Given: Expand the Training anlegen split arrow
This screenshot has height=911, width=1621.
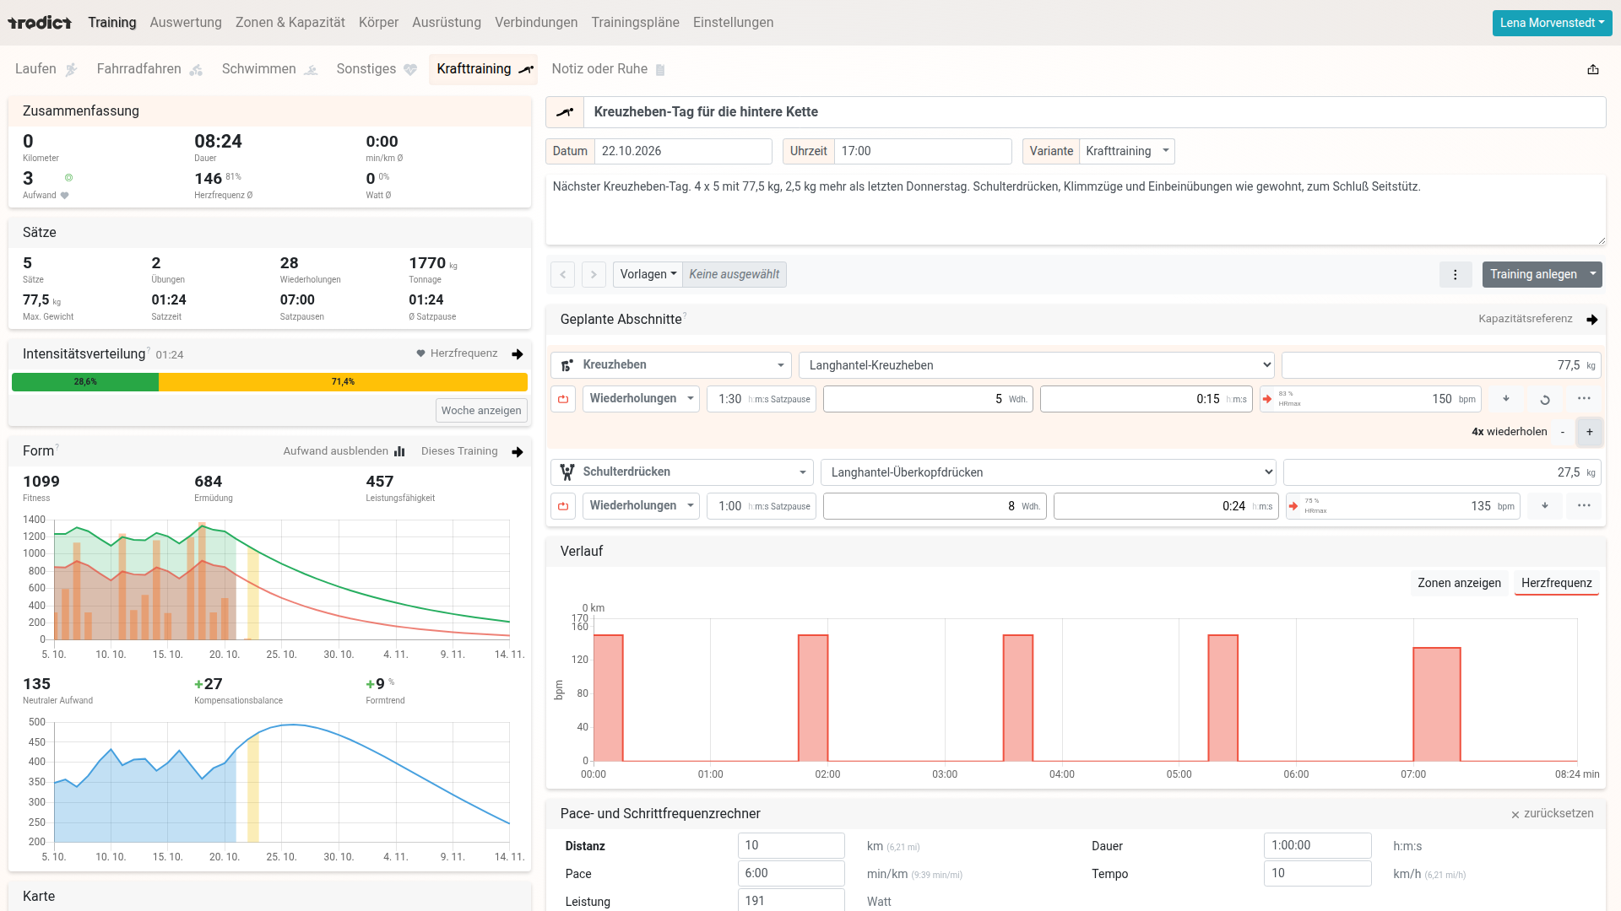Looking at the screenshot, I should [x=1592, y=274].
